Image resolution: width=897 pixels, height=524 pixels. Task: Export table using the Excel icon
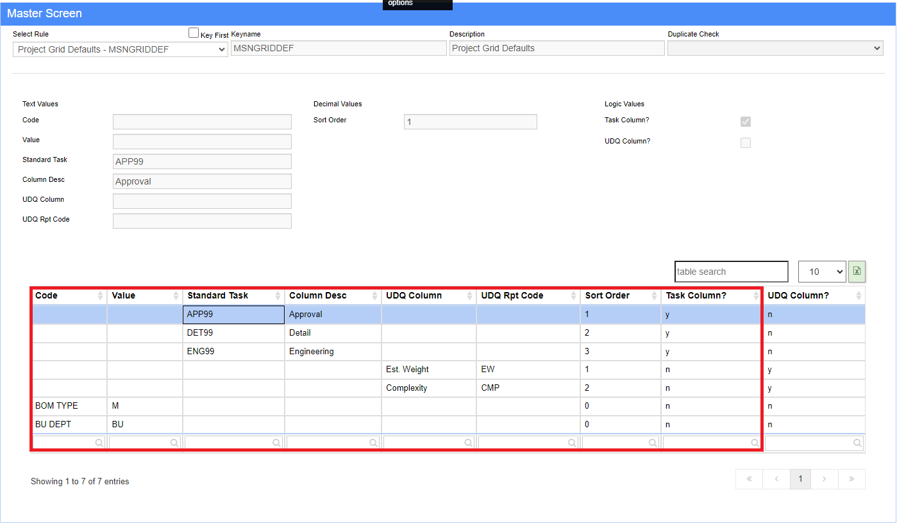click(x=857, y=272)
